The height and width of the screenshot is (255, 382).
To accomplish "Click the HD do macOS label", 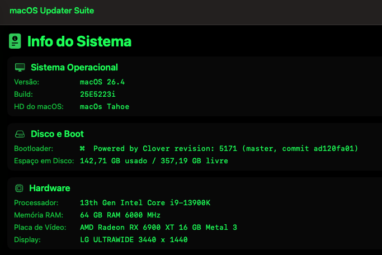I will pyautogui.click(x=39, y=106).
